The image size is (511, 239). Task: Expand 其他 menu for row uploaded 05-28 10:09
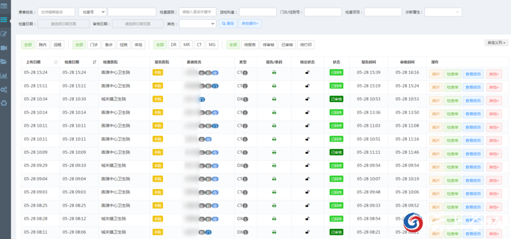point(494,154)
